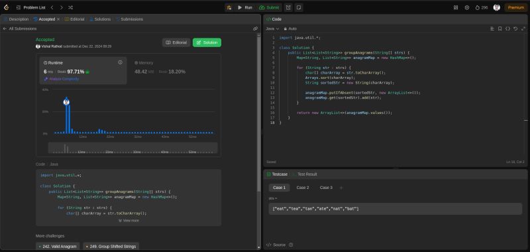Open the debugger icon beside Run

(x=229, y=7)
